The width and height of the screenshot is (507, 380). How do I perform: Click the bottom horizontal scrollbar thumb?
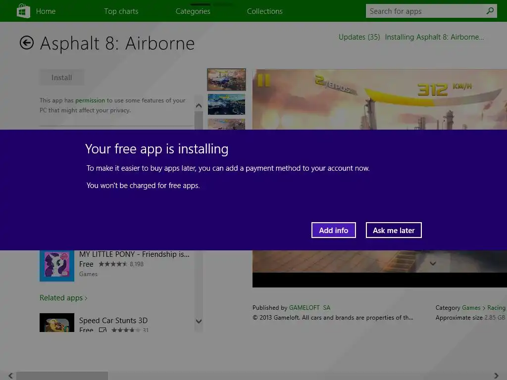coord(62,376)
